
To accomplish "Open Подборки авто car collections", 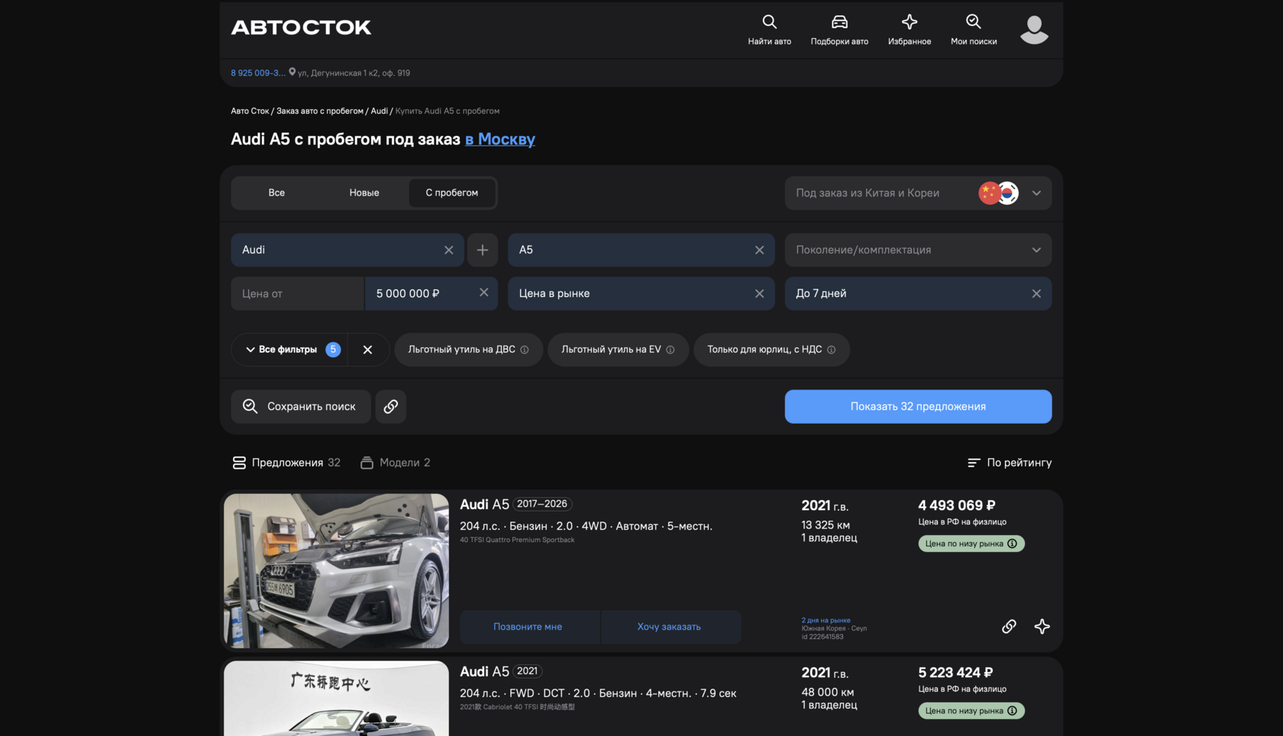I will point(839,30).
